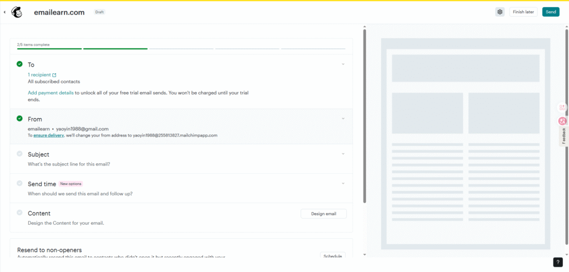Viewport: 569px width, 272px height.
Task: Open the Add payment details link
Action: pyautogui.click(x=51, y=93)
